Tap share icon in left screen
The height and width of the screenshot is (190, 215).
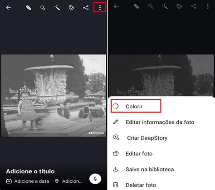tap(86, 8)
